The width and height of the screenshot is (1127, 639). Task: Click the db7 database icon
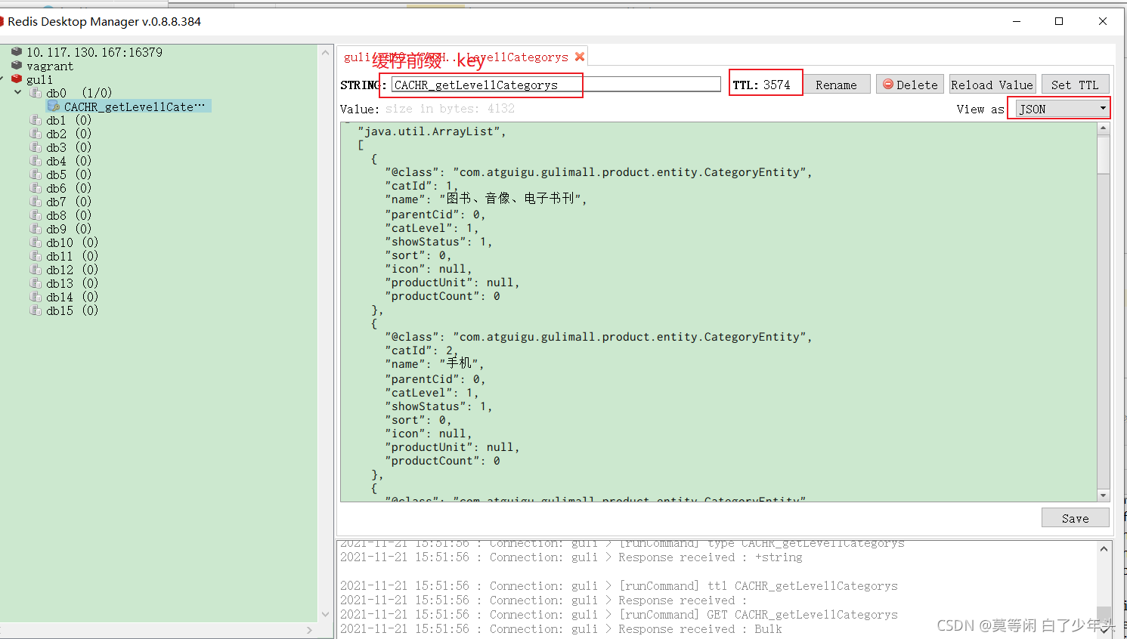36,202
